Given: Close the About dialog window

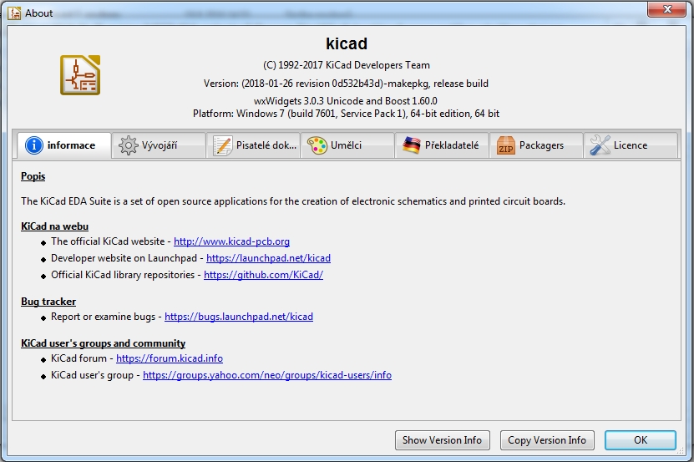Looking at the screenshot, I should click(666, 9).
